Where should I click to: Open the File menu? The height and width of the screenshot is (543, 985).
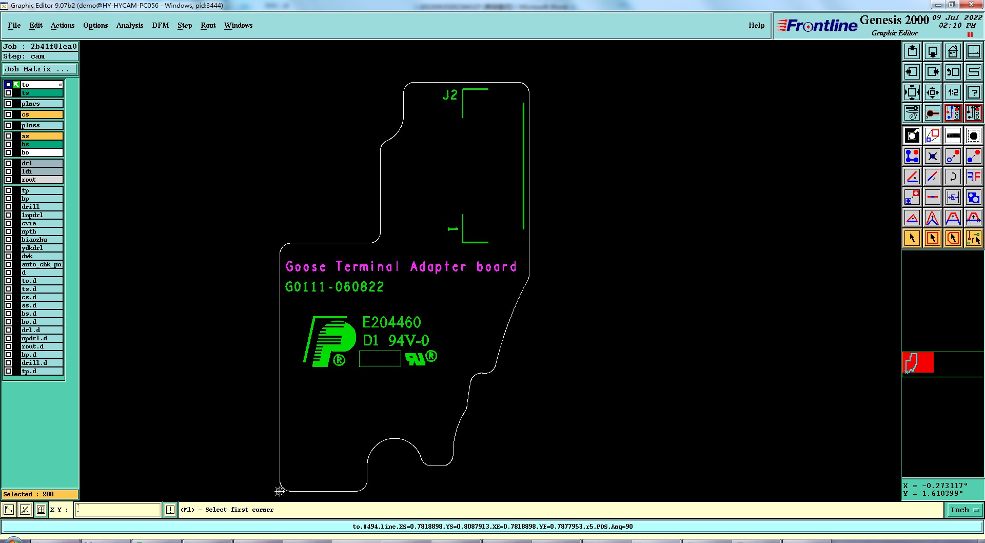[14, 25]
